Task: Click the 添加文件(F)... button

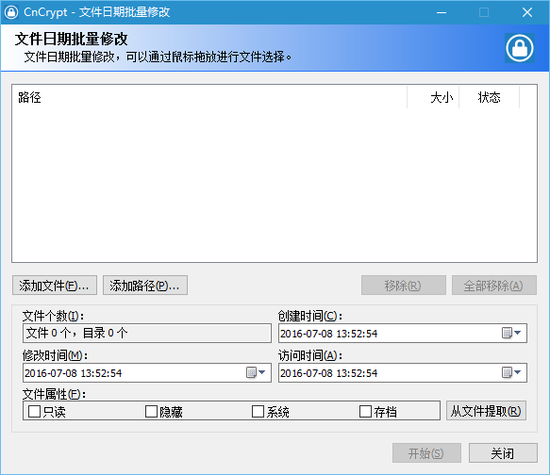Action: click(x=55, y=286)
